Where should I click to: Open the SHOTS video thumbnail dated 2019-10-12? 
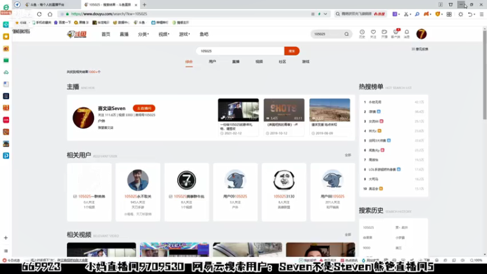point(284,110)
